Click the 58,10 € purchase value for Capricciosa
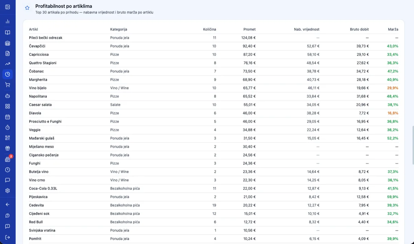414x244 pixels. [313, 54]
